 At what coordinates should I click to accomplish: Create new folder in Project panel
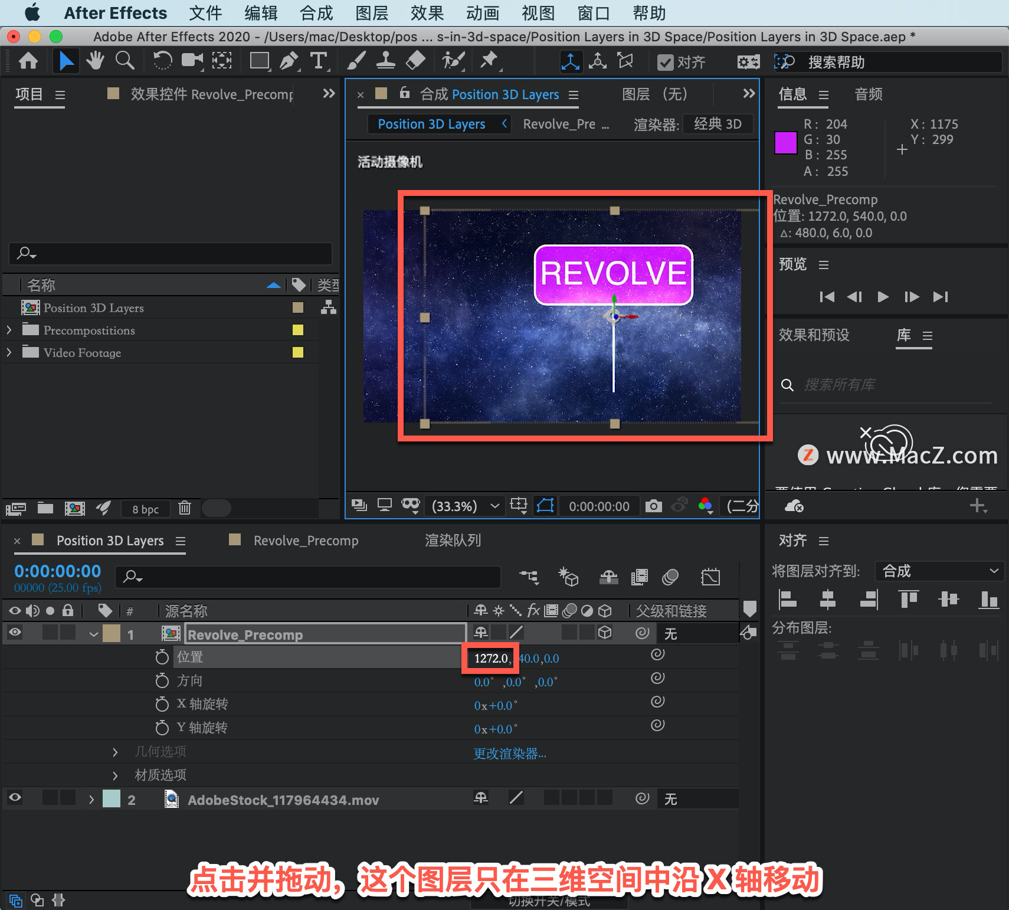tap(45, 508)
